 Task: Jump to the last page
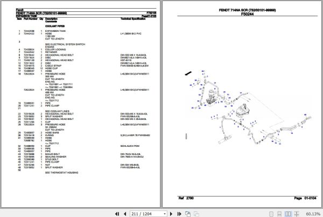click(x=179, y=214)
